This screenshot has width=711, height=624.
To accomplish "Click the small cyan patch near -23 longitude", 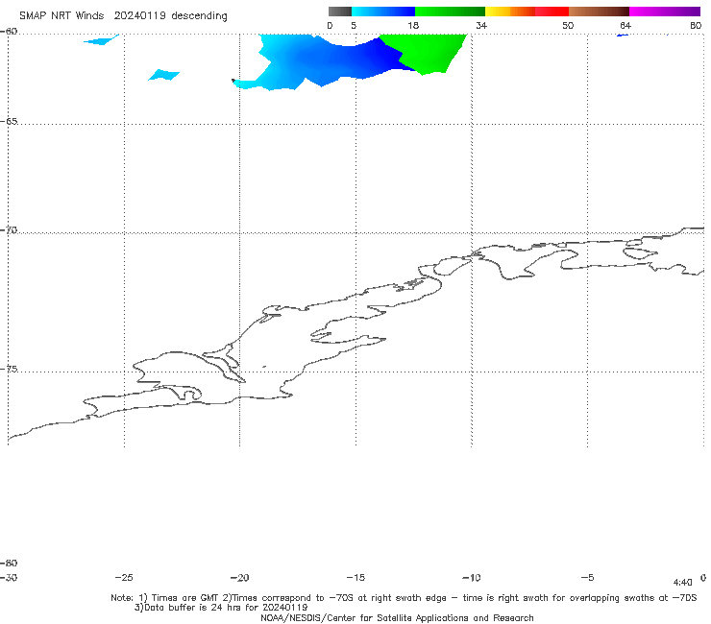I will tap(163, 75).
